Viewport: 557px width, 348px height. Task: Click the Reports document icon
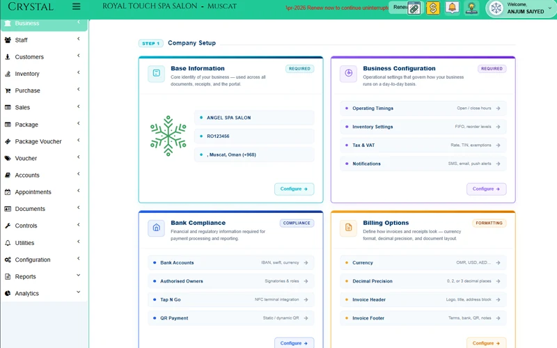click(8, 276)
